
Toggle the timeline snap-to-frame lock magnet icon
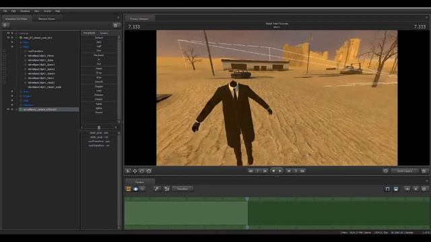396,189
